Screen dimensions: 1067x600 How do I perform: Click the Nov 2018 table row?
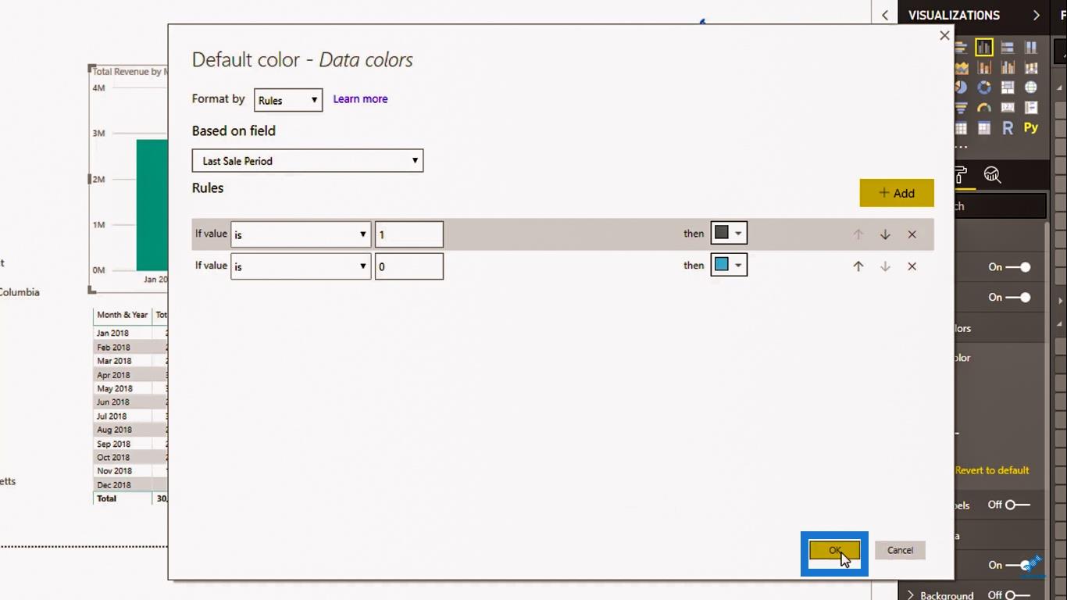(130, 471)
